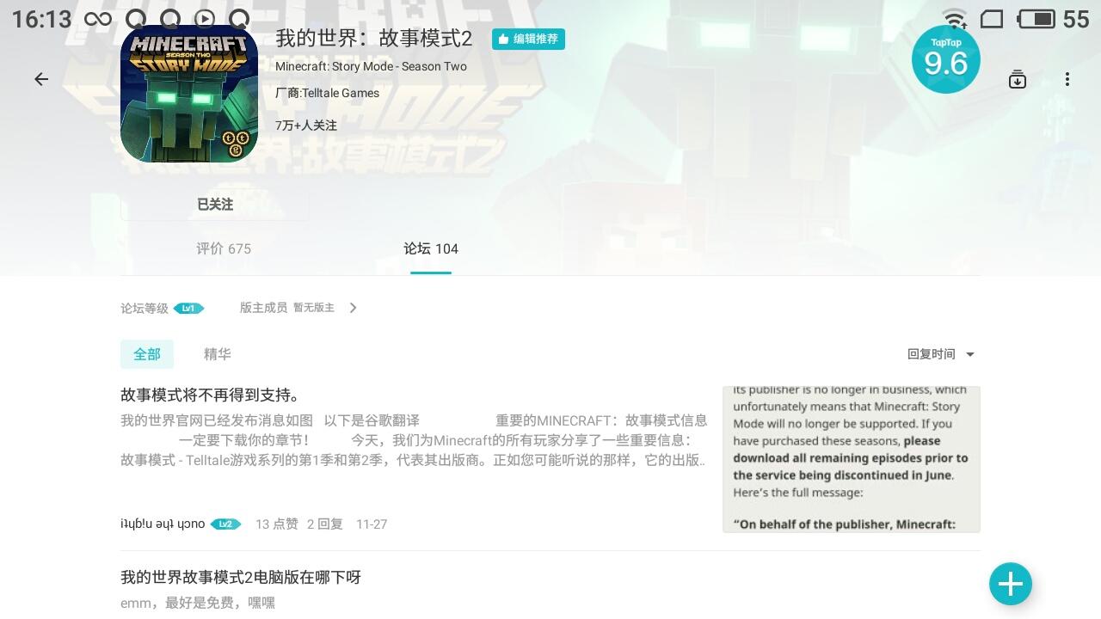This screenshot has width=1101, height=619.
Task: Open post 我的世界故事模式2电脑版在哪下呀
Action: point(241,578)
